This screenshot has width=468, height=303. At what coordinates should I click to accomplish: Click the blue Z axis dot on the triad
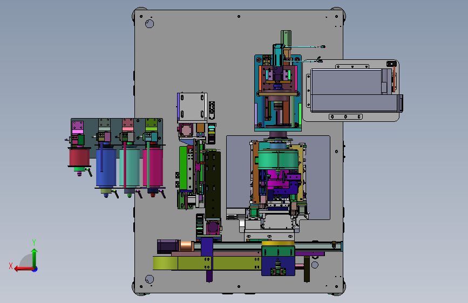coord(35,269)
